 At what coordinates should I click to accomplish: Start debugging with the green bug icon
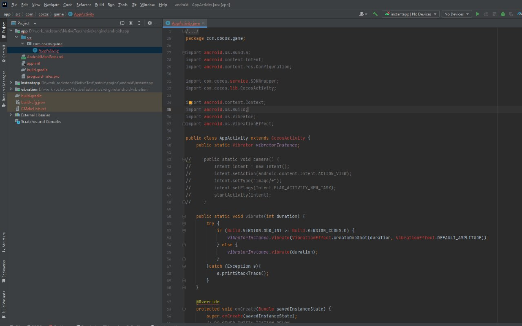502,14
